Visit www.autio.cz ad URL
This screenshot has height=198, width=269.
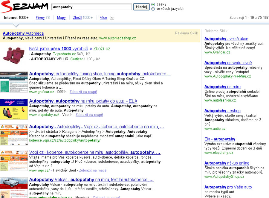pyautogui.click(x=215, y=129)
